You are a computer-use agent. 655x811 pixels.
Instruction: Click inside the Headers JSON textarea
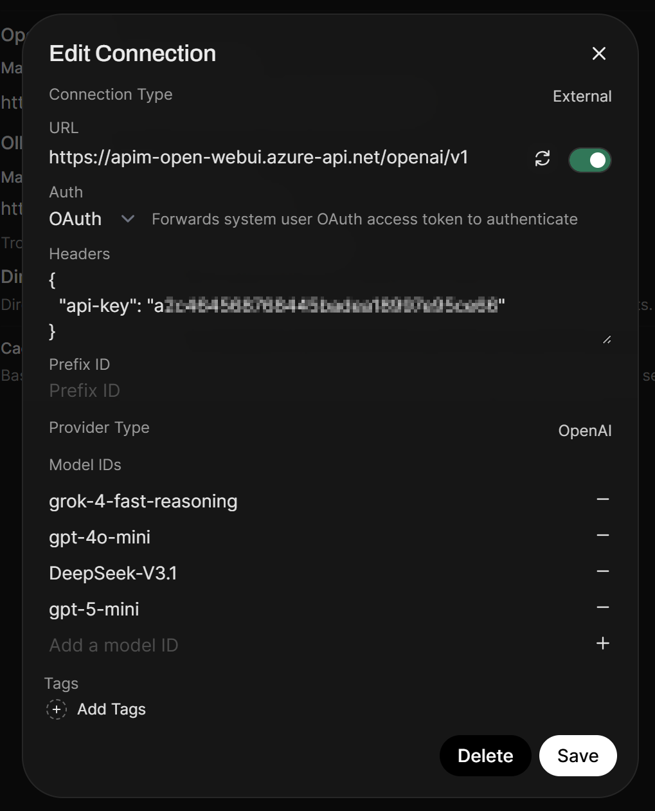tap(321, 306)
